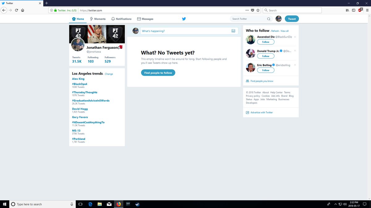Image resolution: width=371 pixels, height=208 pixels.
Task: Focus the Firefox Search box
Action: [292, 10]
